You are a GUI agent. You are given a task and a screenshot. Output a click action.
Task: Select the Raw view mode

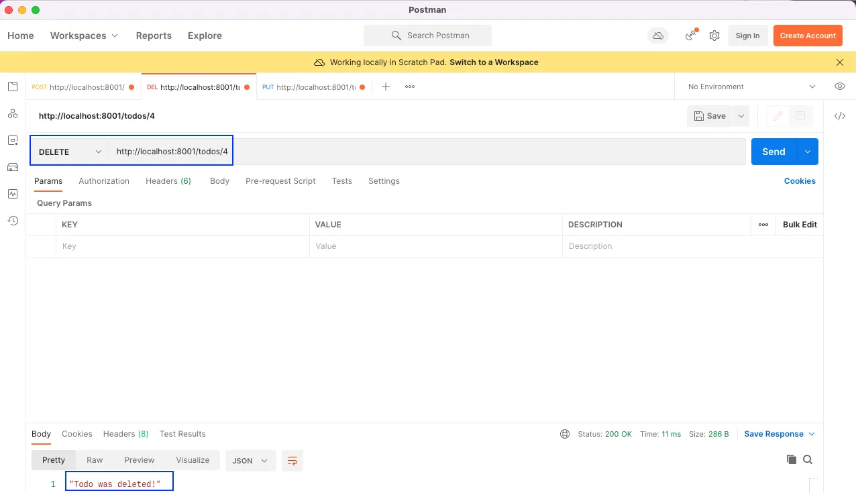(95, 460)
